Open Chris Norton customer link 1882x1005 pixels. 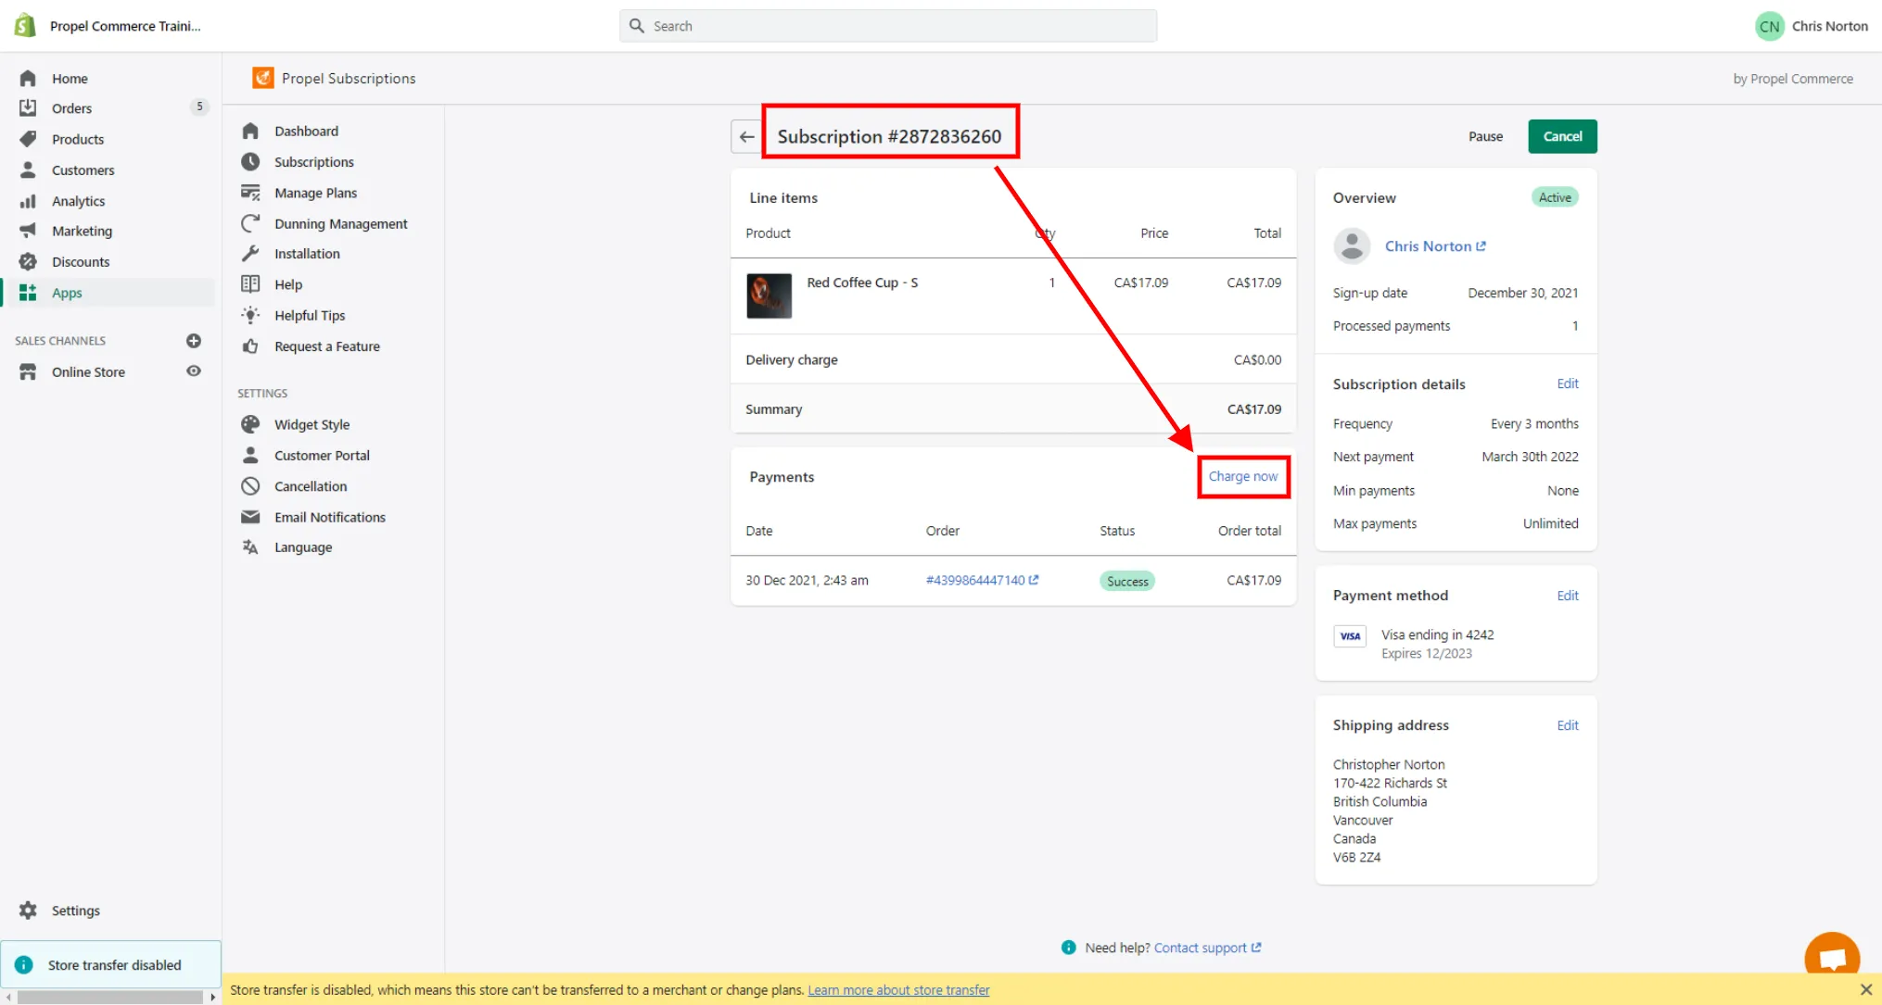(x=1435, y=246)
